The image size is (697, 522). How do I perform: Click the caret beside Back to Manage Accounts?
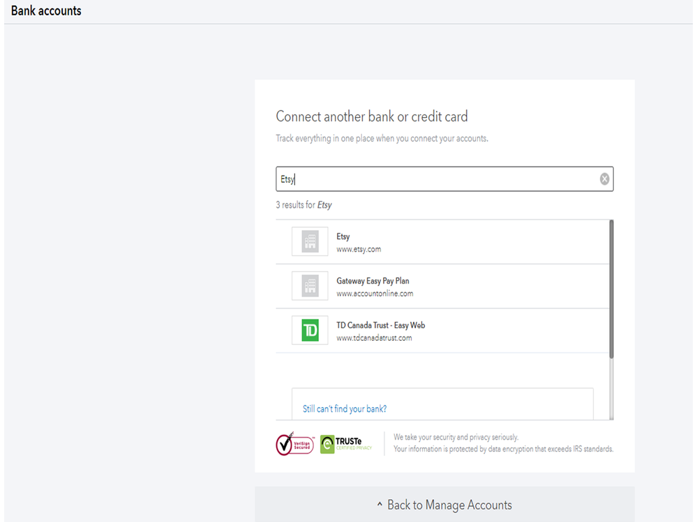pyautogui.click(x=380, y=505)
